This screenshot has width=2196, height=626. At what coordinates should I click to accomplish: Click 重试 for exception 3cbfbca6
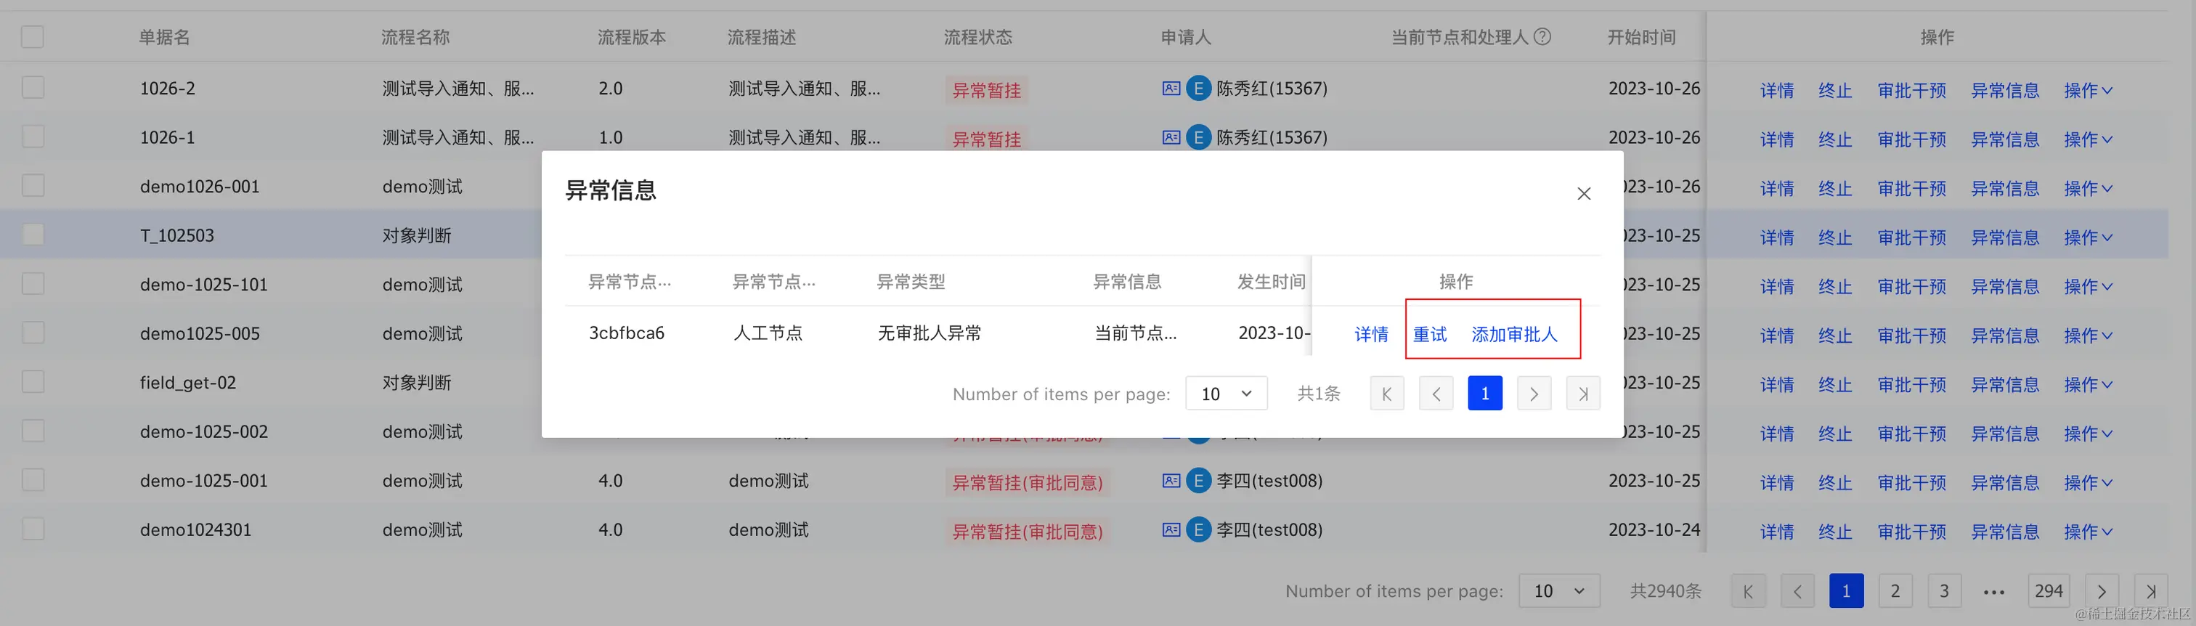1430,334
